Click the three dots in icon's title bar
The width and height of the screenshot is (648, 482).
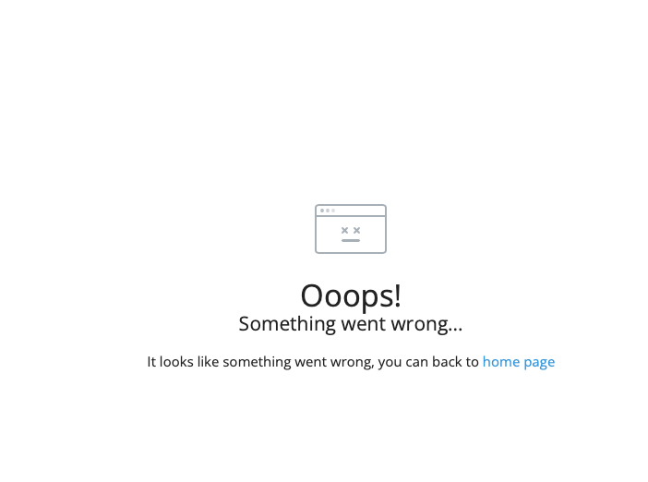[x=328, y=211]
